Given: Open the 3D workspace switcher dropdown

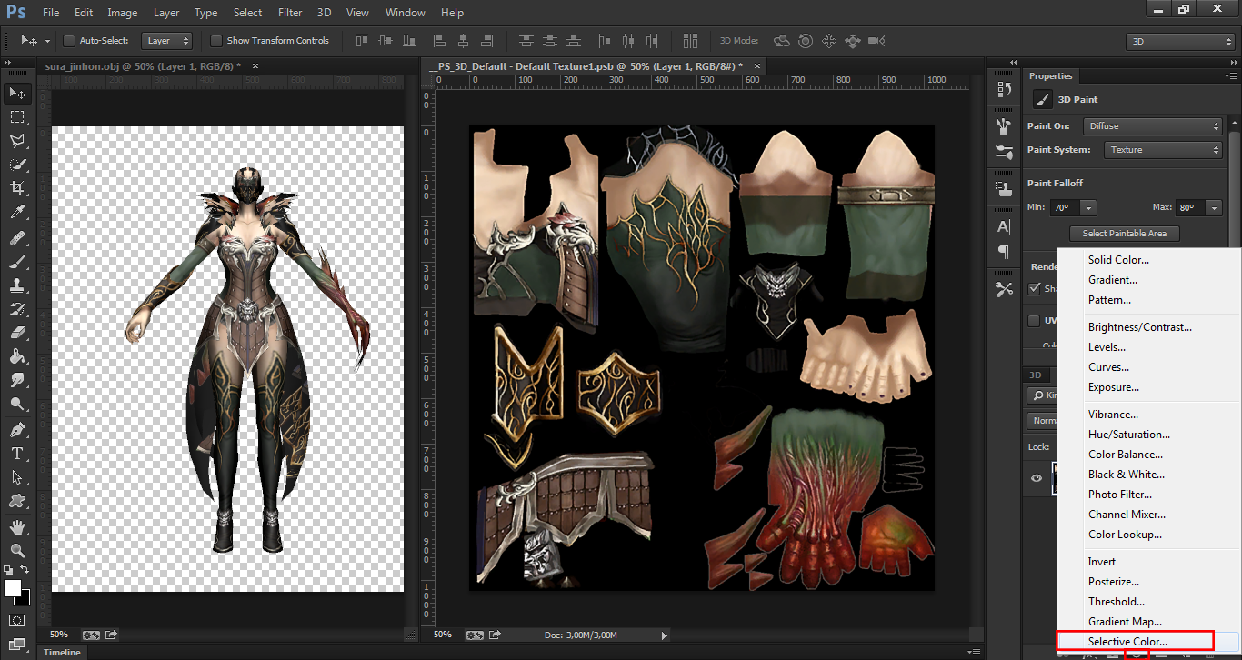Looking at the screenshot, I should pos(1180,41).
